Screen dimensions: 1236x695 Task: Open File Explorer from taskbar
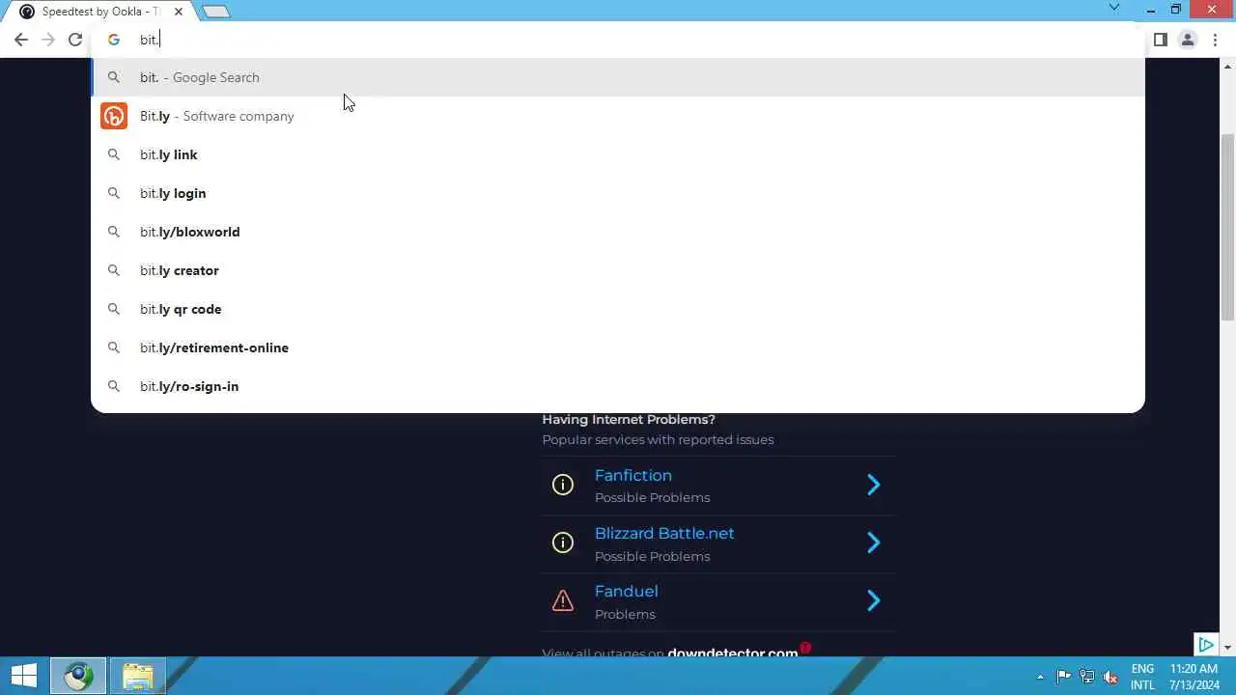point(138,676)
